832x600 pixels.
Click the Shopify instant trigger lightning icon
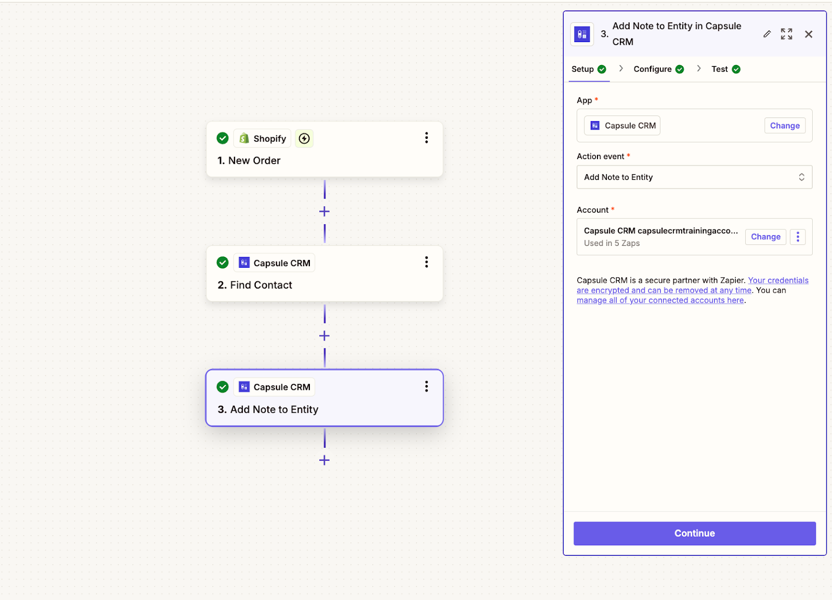coord(304,138)
